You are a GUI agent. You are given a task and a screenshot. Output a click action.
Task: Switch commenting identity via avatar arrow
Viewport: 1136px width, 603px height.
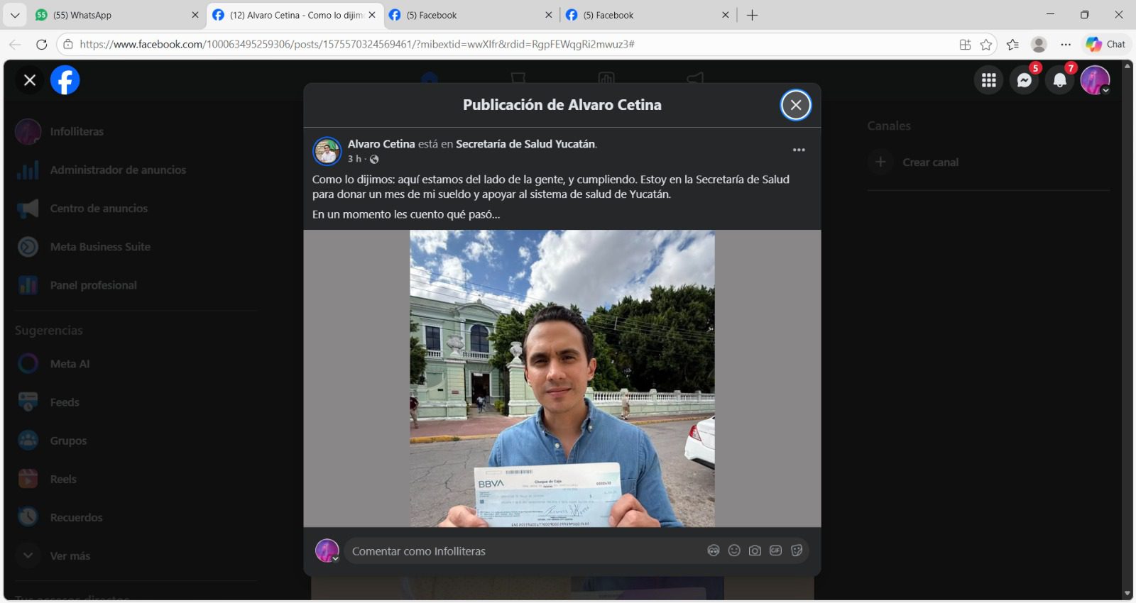[335, 558]
